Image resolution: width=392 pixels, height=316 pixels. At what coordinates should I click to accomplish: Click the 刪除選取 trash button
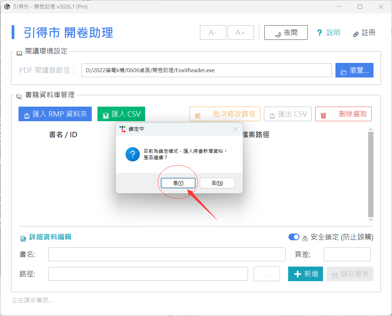[x=343, y=114]
